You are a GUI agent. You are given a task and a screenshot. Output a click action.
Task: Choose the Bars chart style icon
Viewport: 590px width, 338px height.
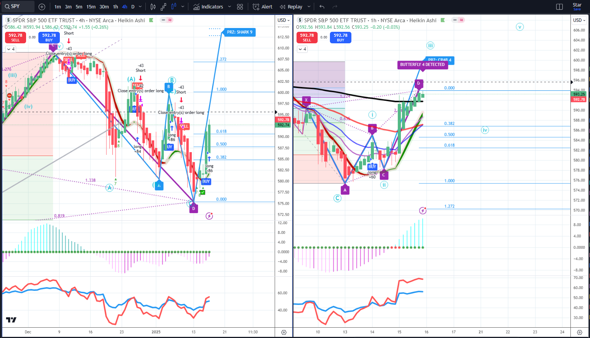(x=153, y=7)
